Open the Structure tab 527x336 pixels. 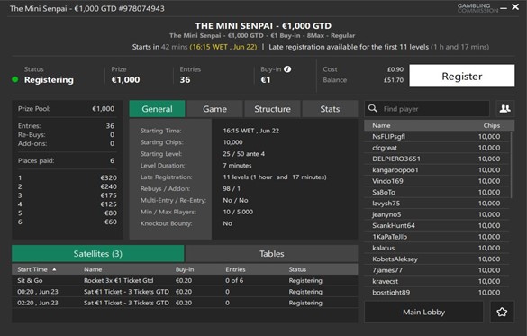point(272,109)
